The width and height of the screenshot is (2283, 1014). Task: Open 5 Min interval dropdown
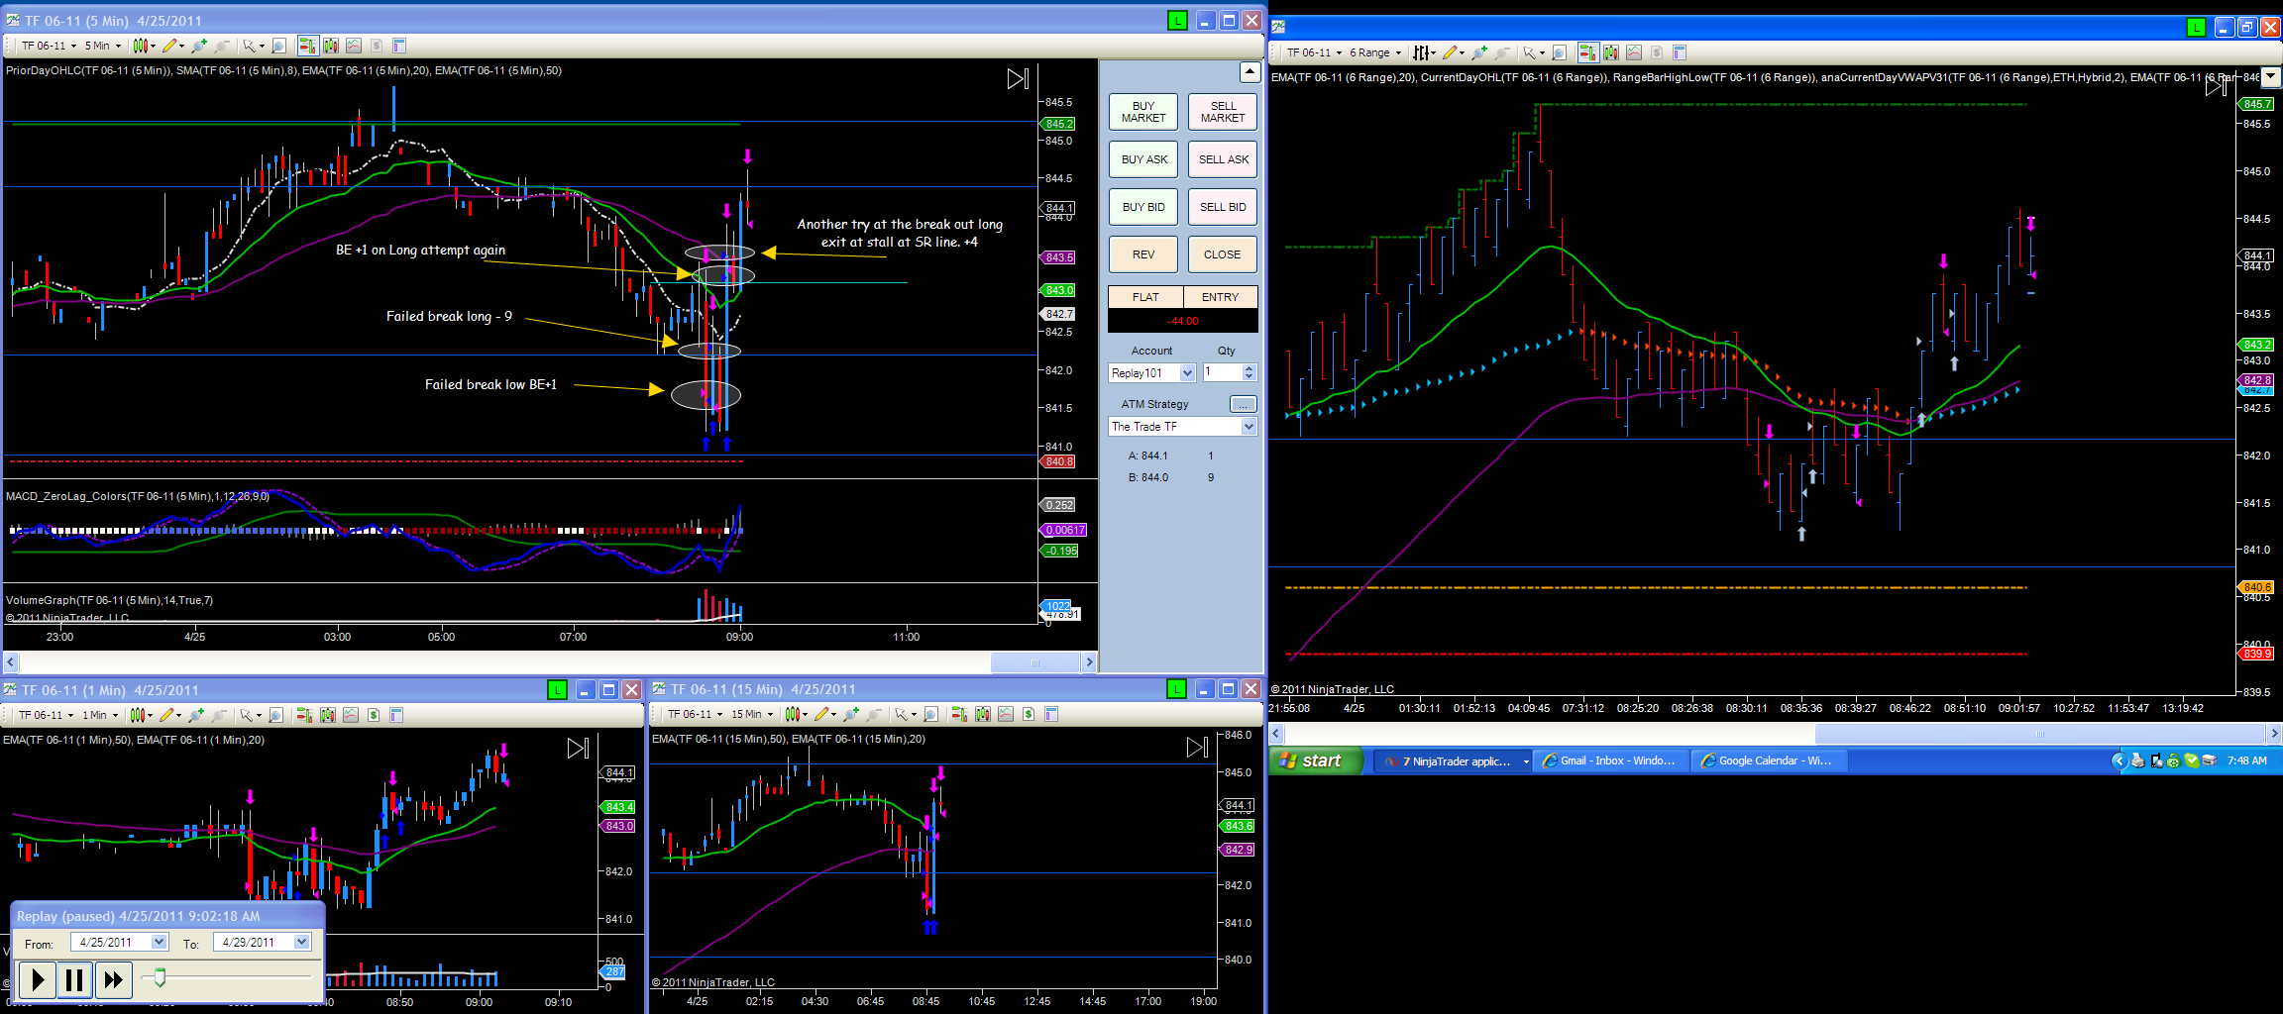pos(103,46)
